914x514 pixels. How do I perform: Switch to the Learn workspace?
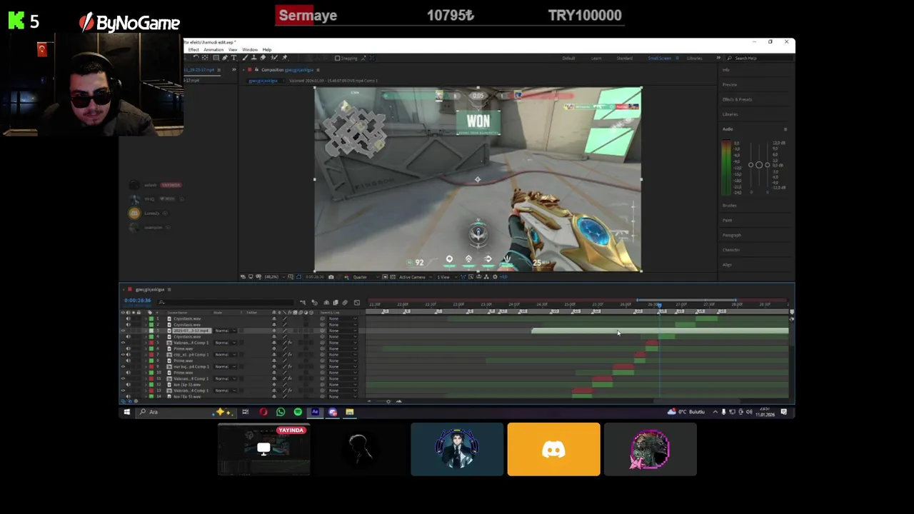click(596, 58)
